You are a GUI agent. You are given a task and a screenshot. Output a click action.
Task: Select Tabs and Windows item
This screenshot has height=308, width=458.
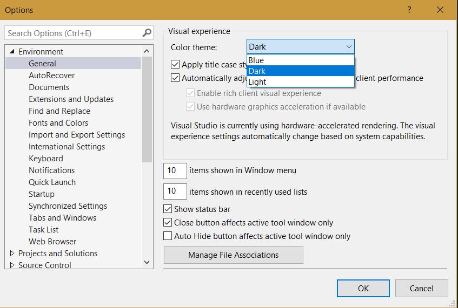(x=63, y=218)
